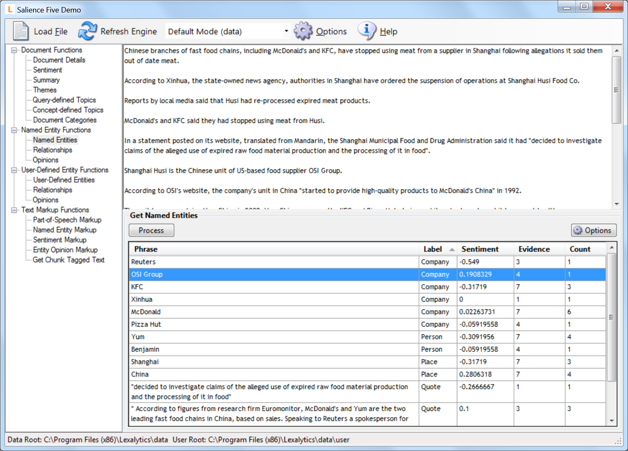Select User-Defined Entities item
Image resolution: width=628 pixels, height=451 pixels.
[x=64, y=180]
